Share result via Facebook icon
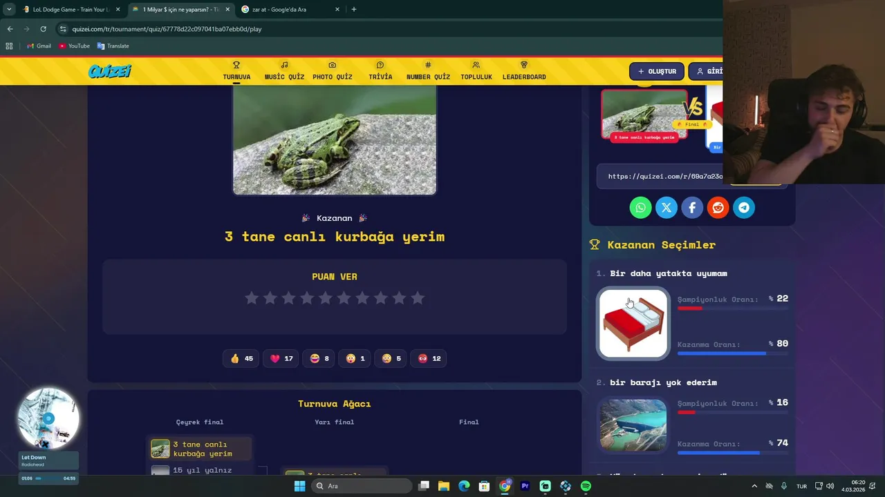Viewport: 885px width, 497px height. 692,208
